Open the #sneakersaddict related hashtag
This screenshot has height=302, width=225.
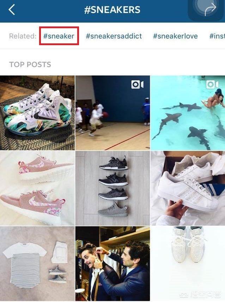[114, 36]
